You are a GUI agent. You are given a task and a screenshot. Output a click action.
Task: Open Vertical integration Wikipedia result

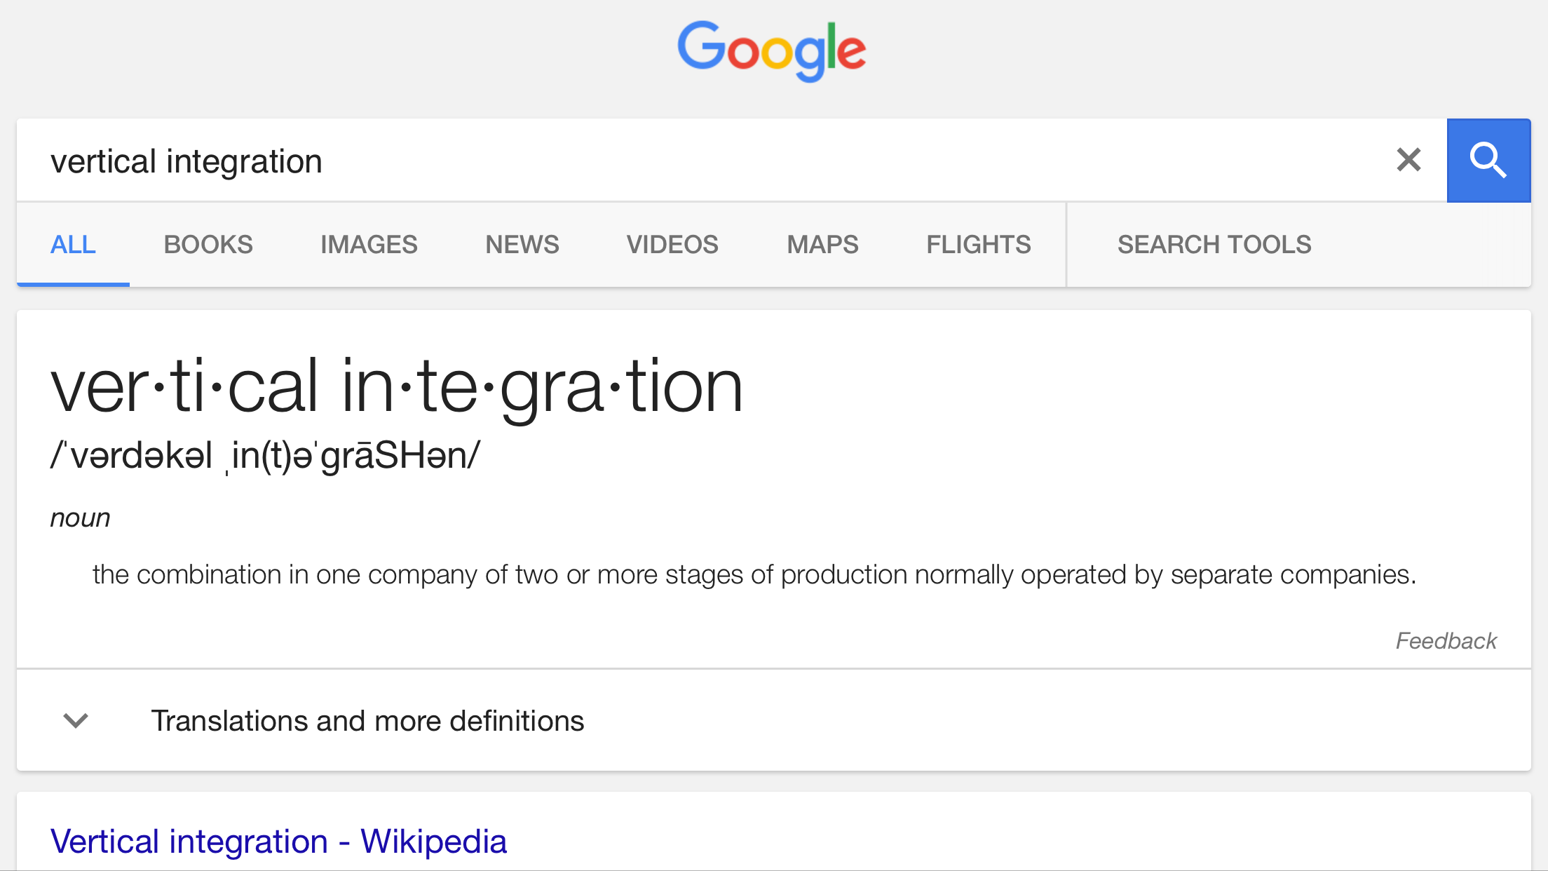pyautogui.click(x=278, y=841)
